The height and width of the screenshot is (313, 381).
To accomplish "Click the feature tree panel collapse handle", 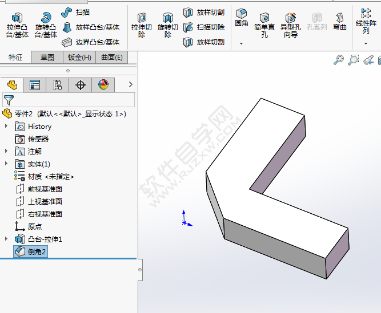I will pos(140,270).
